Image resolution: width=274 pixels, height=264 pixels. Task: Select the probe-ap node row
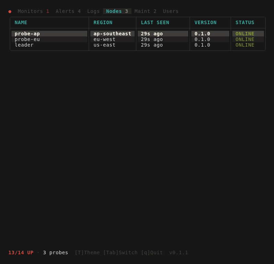point(138,34)
